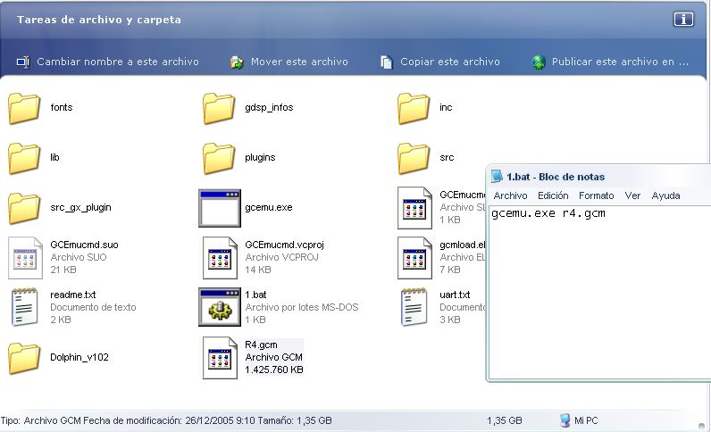The height and width of the screenshot is (432, 711).
Task: Select the R4.gcm file icon
Action: 220,358
